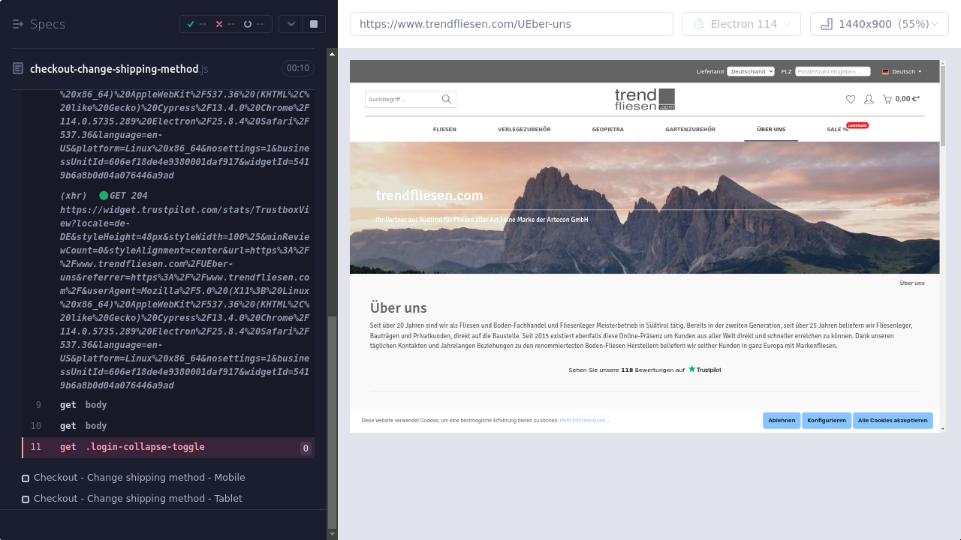This screenshot has width=961, height=540.
Task: Open the Electron 114 browser dropdown
Action: click(x=742, y=24)
